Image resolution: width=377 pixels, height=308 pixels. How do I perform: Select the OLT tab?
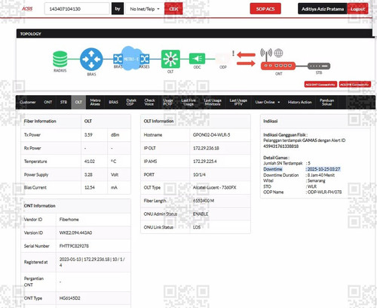click(x=78, y=102)
